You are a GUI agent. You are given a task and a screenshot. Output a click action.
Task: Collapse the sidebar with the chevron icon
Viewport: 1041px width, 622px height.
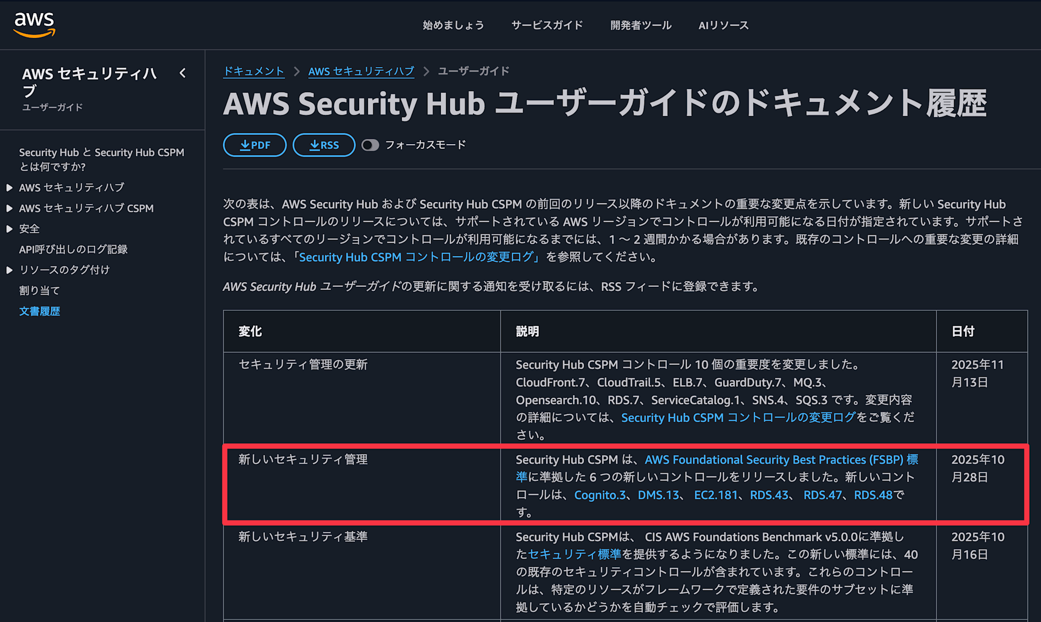[x=183, y=73]
